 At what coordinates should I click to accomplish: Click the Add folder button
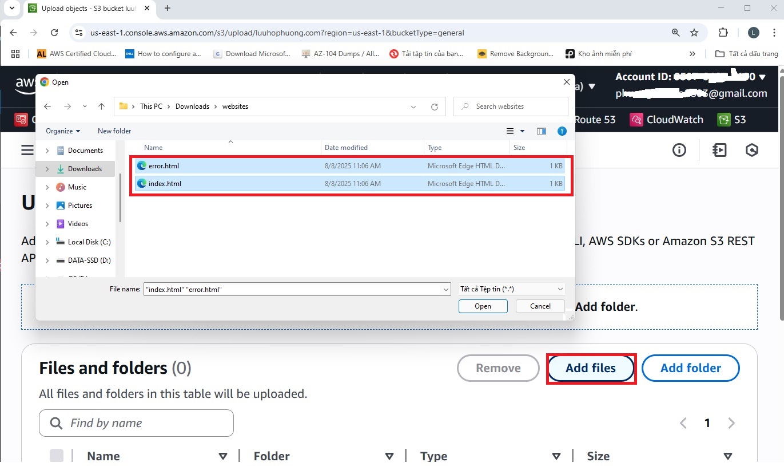pos(690,368)
